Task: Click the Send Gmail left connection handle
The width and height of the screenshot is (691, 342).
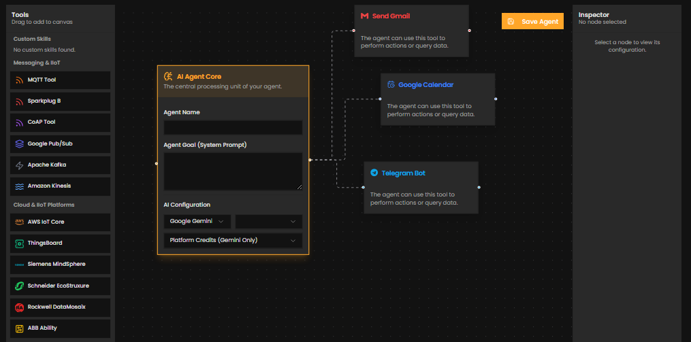Action: click(354, 31)
